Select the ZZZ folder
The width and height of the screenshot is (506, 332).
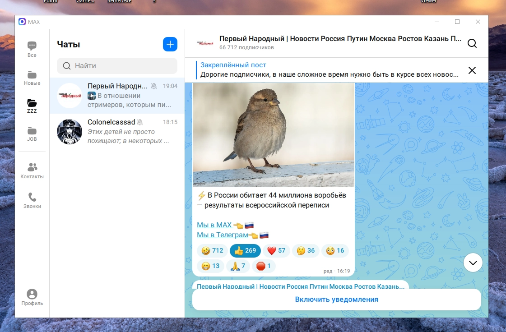[32, 106]
